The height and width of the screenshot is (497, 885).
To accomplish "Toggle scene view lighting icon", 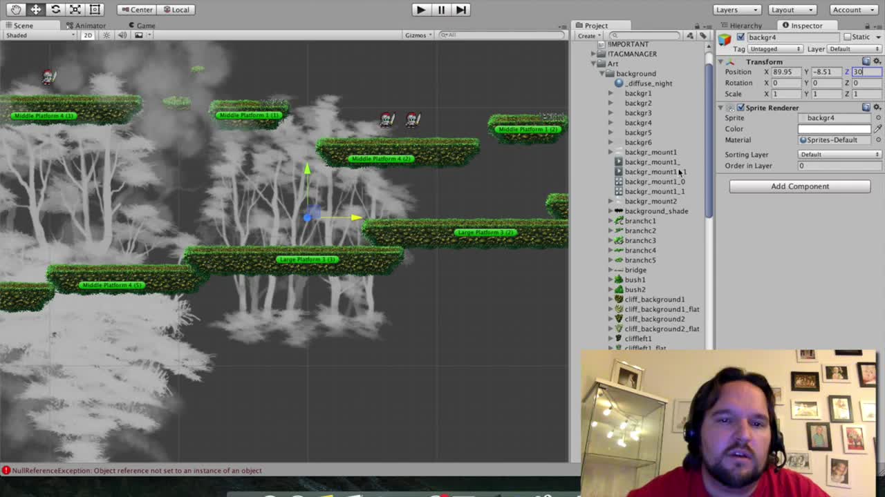I will pos(106,35).
